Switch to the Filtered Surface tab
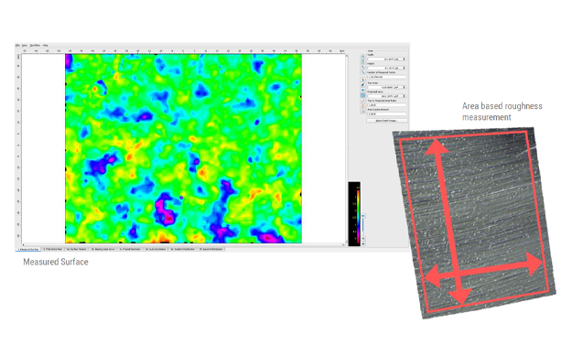The width and height of the screenshot is (572, 356). pos(53,249)
